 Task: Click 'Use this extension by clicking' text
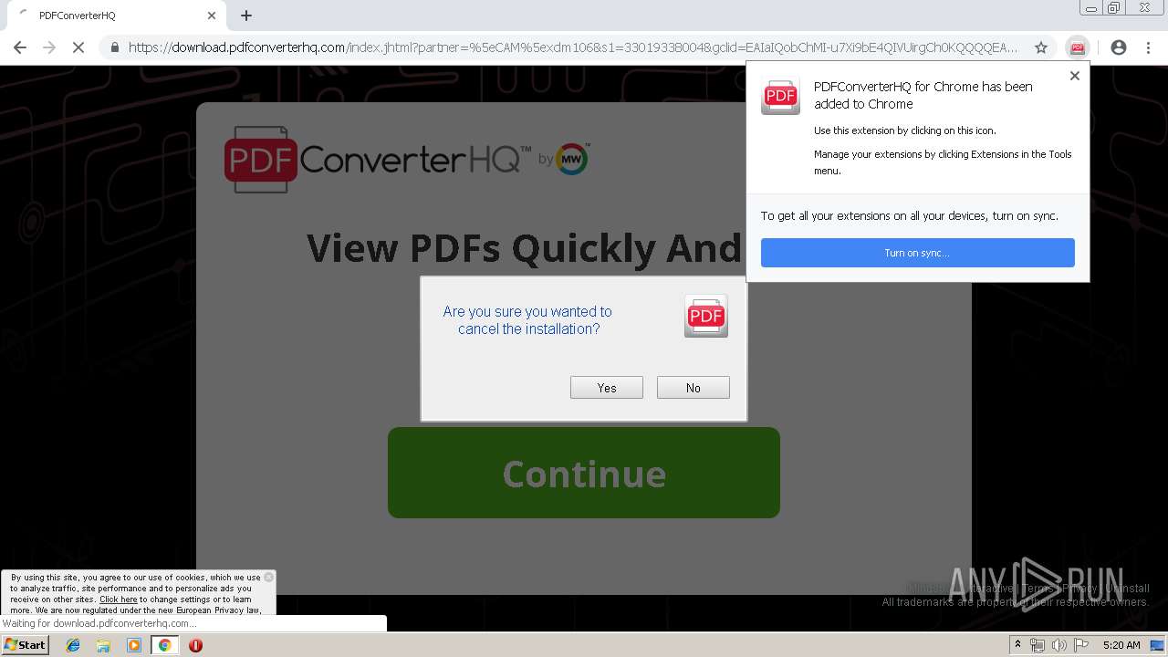tap(905, 130)
